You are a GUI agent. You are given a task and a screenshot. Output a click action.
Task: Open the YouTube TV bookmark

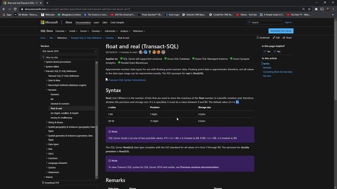tap(299, 15)
